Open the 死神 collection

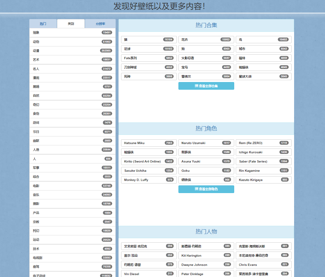click(149, 76)
